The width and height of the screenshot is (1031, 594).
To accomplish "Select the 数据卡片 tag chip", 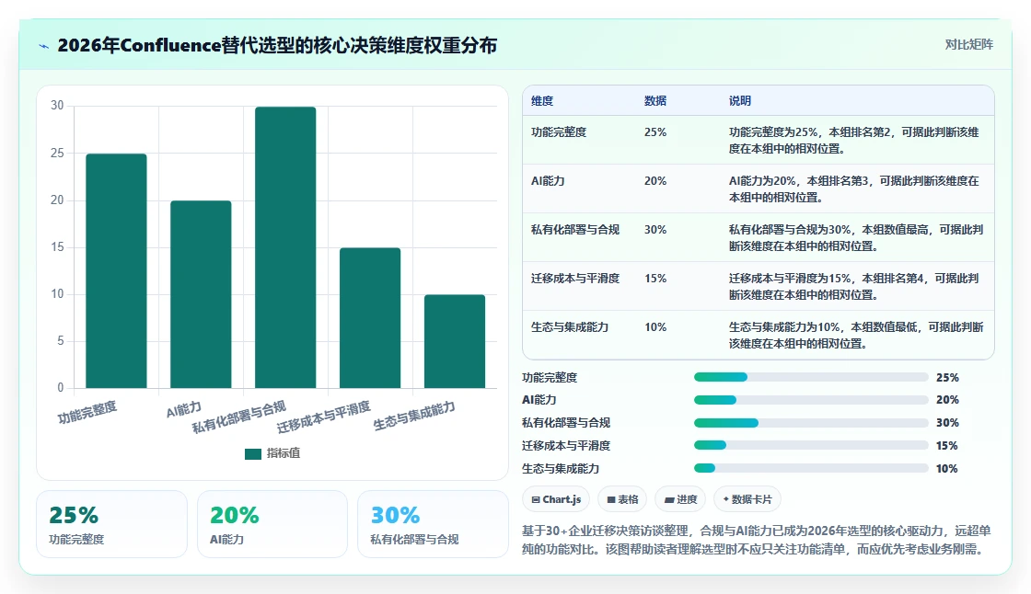I will (x=747, y=499).
